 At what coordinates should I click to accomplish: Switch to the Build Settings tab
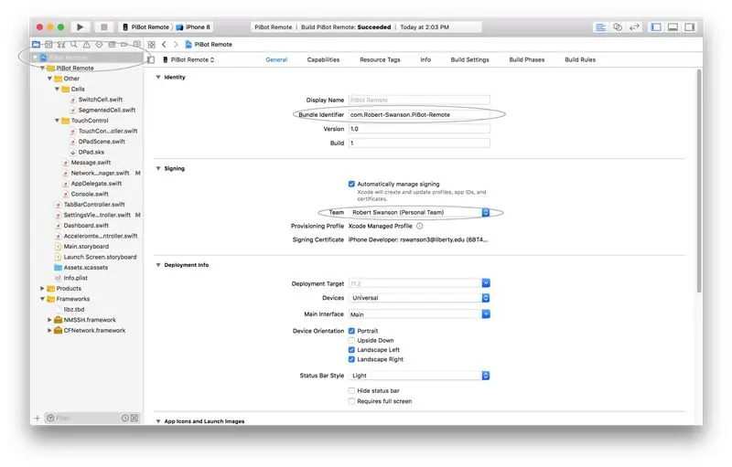tap(469, 59)
